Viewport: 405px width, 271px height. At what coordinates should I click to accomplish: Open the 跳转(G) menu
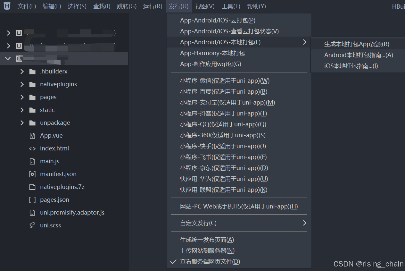pos(127,6)
